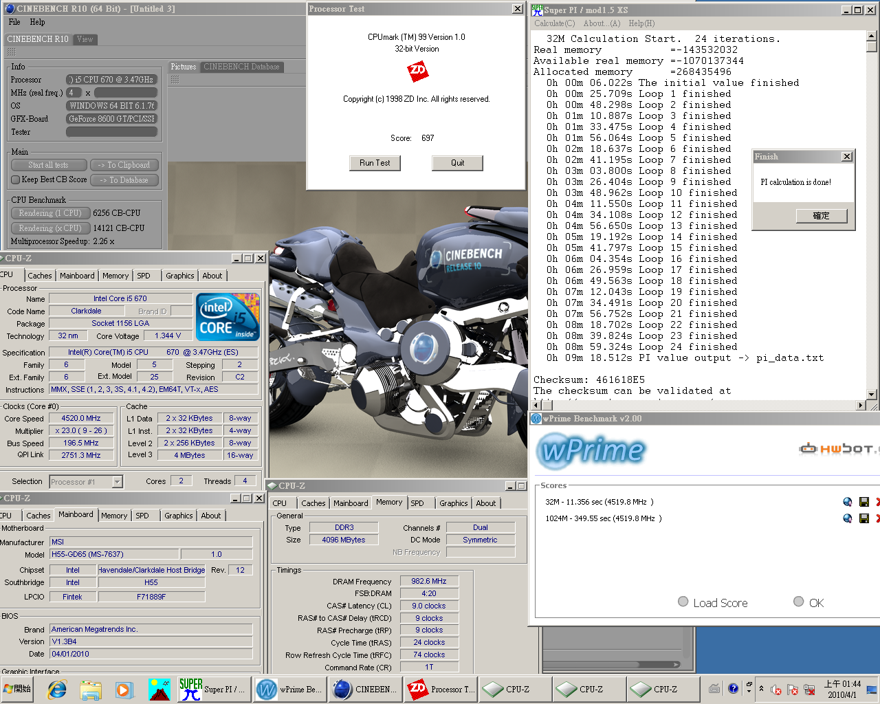Screen dimensions: 880x704
Task: Open the Help(H) menu in Super PI
Action: coord(641,23)
